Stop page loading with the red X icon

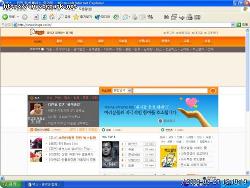point(36,17)
